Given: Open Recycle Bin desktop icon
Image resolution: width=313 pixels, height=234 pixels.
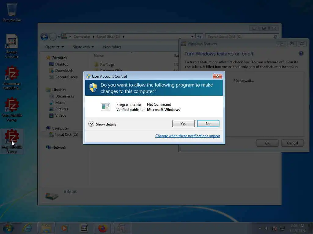Looking at the screenshot, I should [x=12, y=12].
